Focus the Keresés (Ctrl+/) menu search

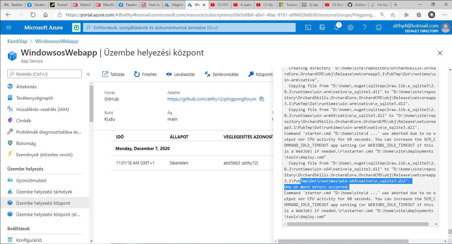click(x=44, y=74)
